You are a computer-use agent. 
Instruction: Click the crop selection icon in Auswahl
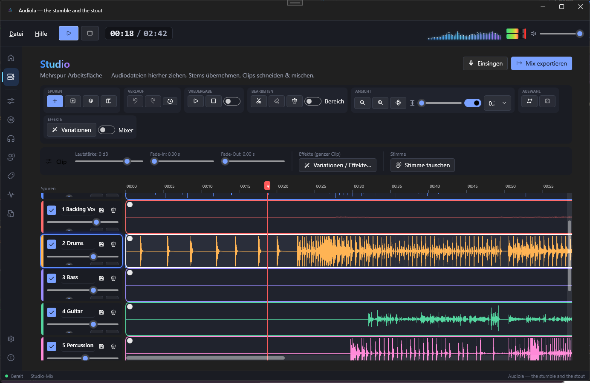(529, 101)
